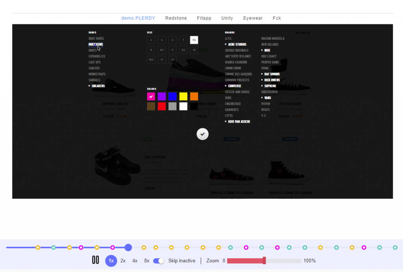Image resolution: width=403 pixels, height=272 pixels.
Task: Choose the blue color swatch
Action: tap(172, 96)
